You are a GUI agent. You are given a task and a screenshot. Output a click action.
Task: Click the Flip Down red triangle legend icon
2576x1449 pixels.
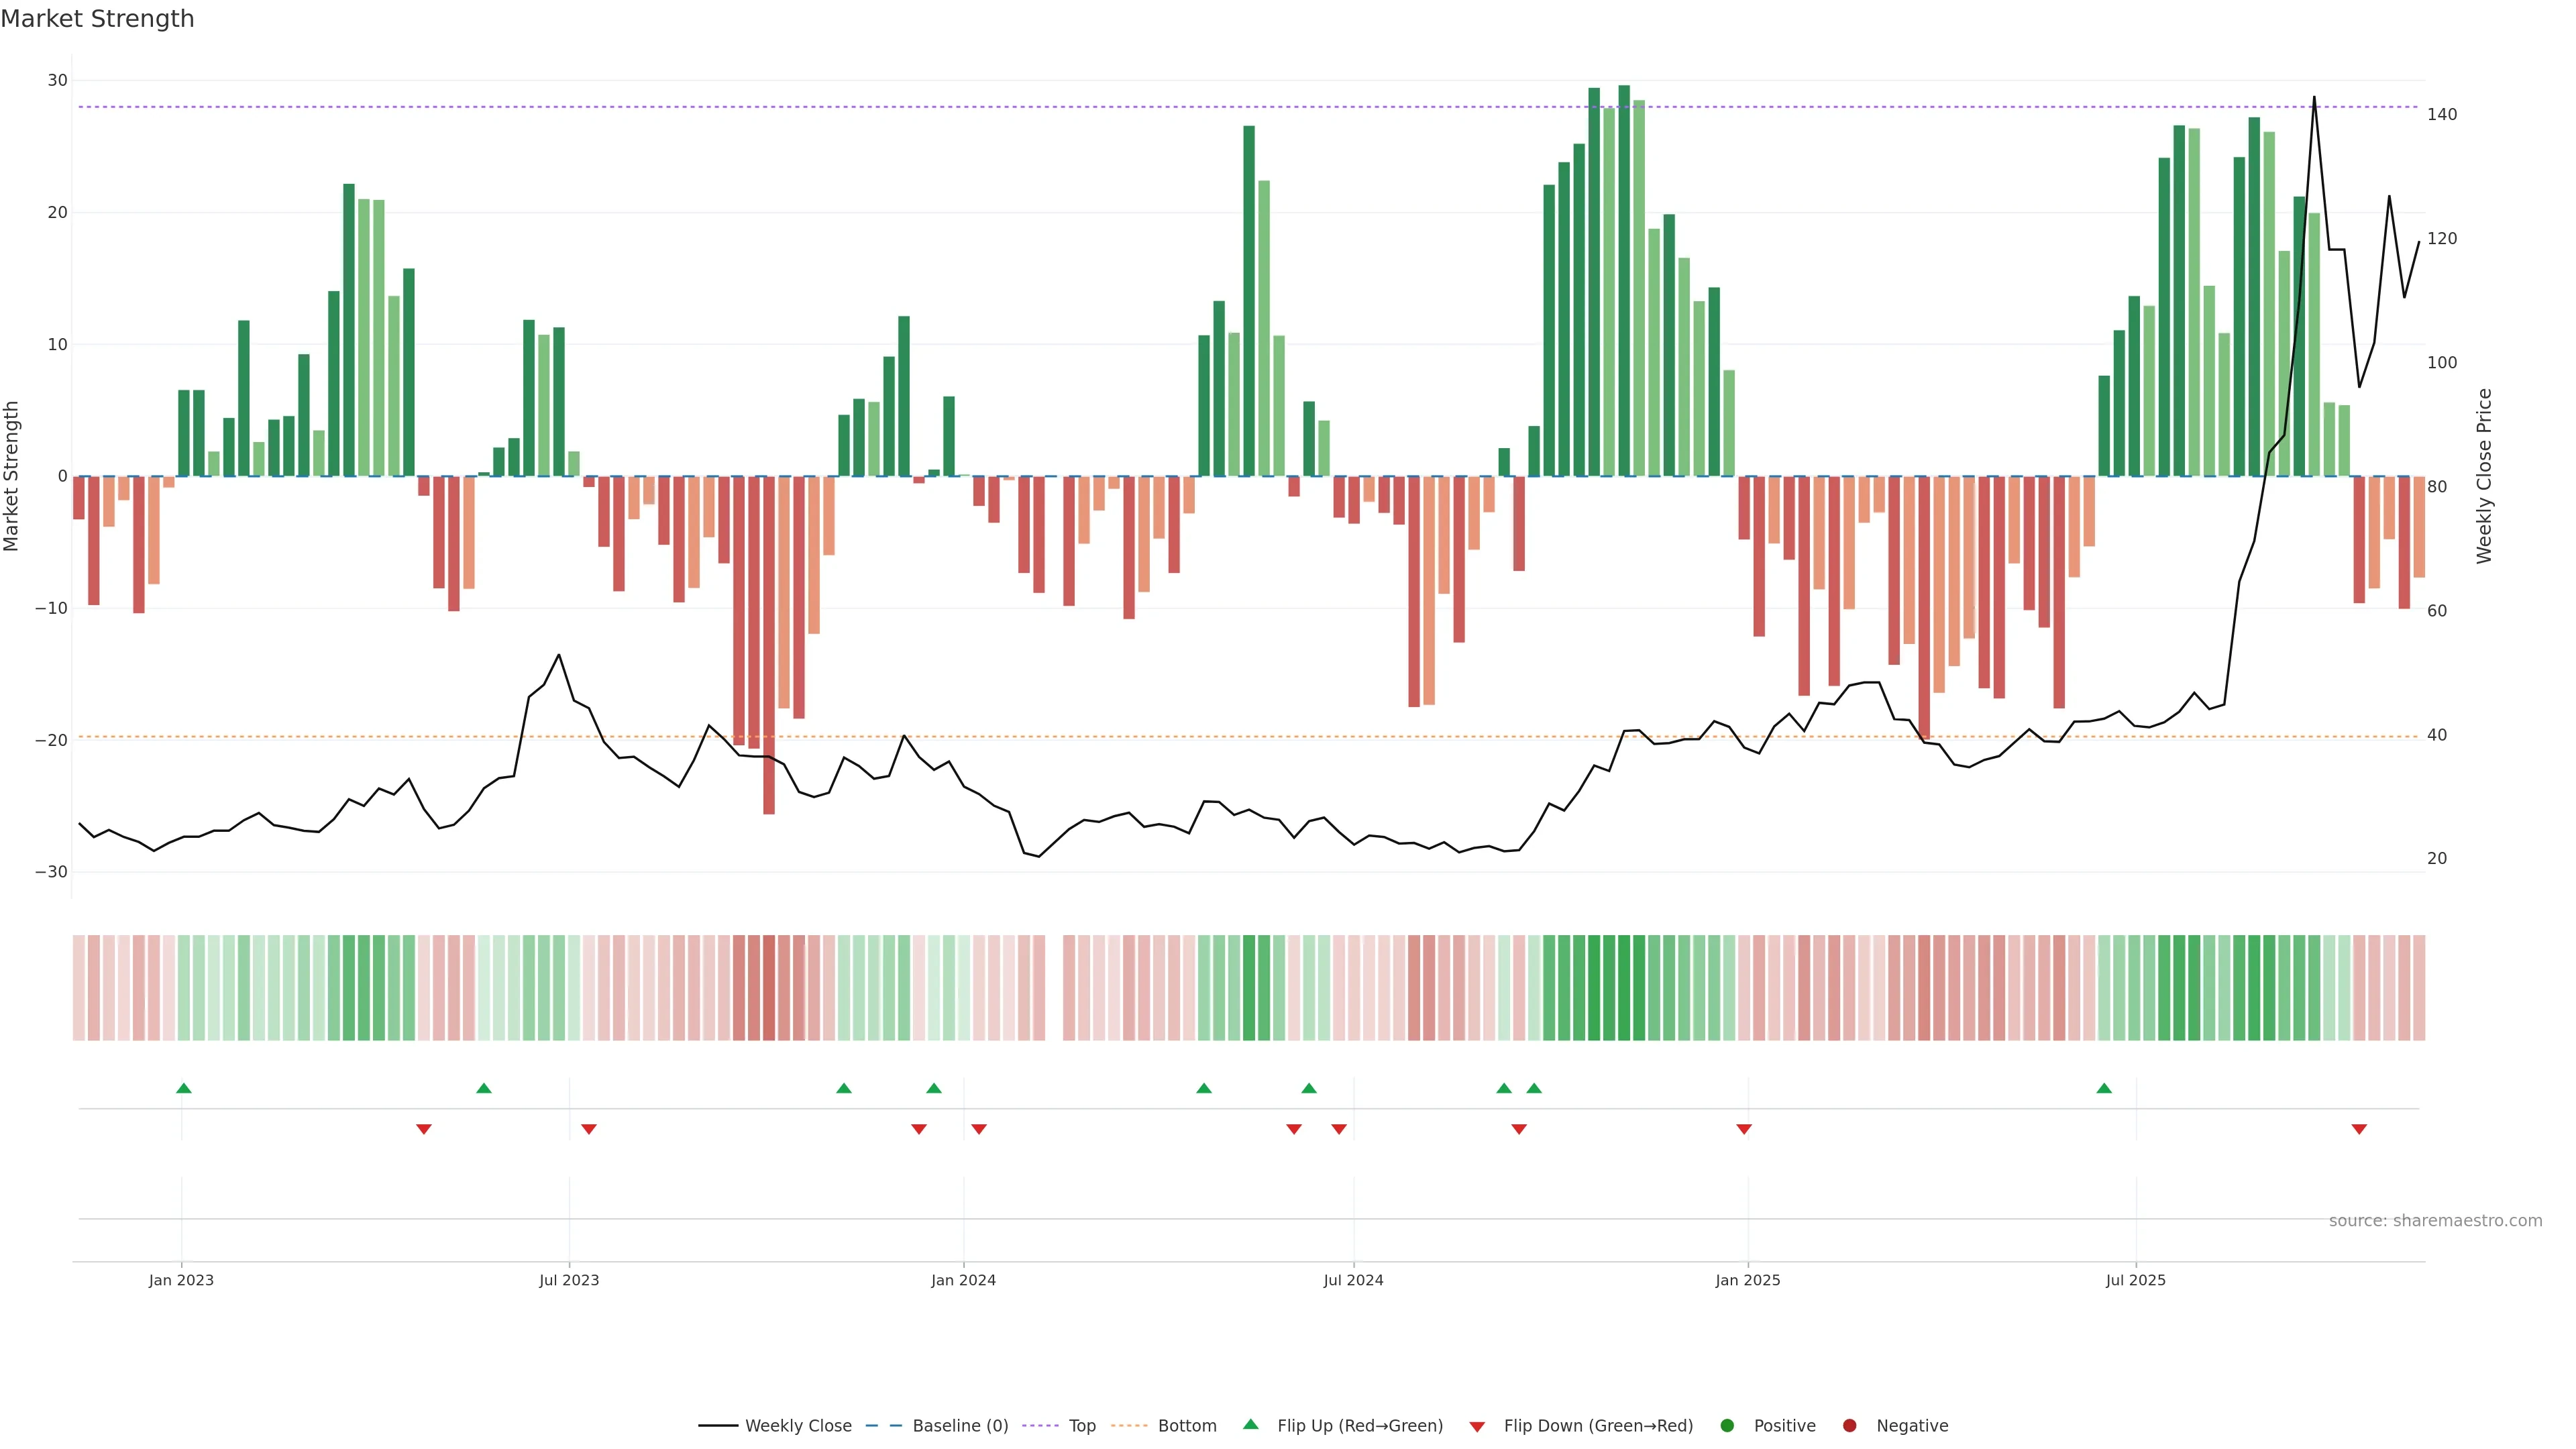pyautogui.click(x=1477, y=1426)
